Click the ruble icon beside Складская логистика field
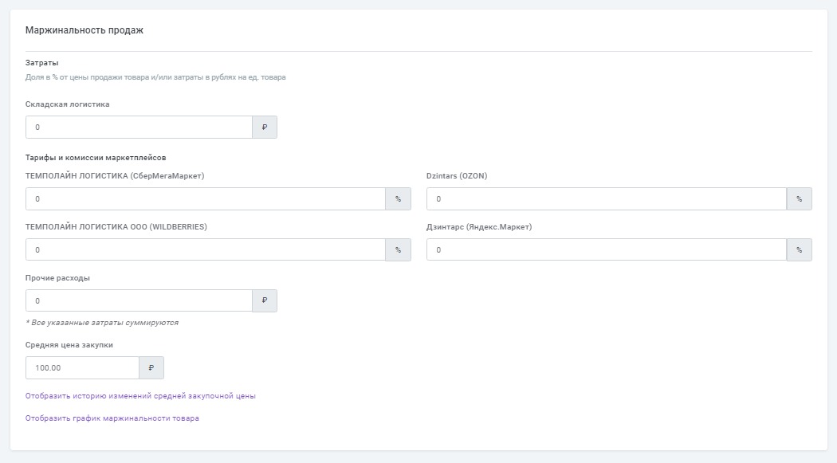Image resolution: width=837 pixels, height=463 pixels. point(265,128)
